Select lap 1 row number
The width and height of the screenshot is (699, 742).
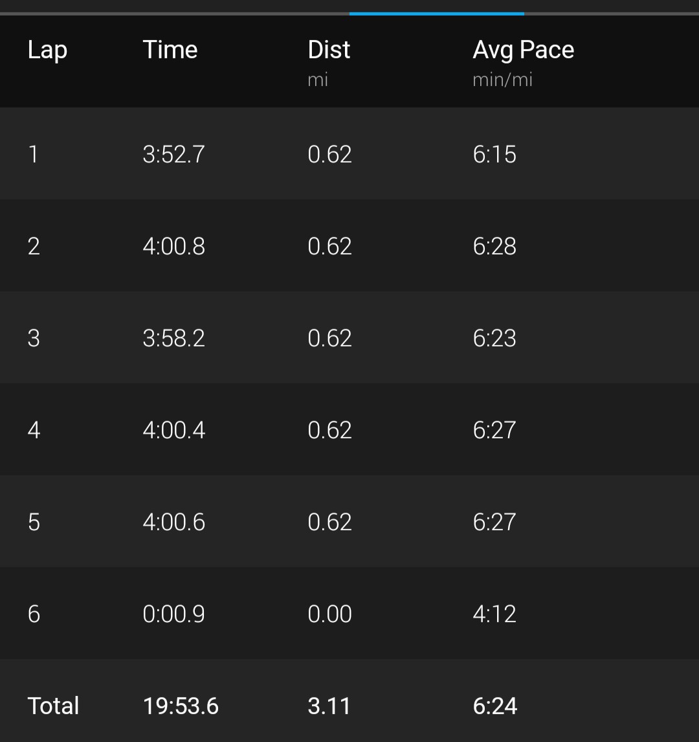tap(33, 154)
